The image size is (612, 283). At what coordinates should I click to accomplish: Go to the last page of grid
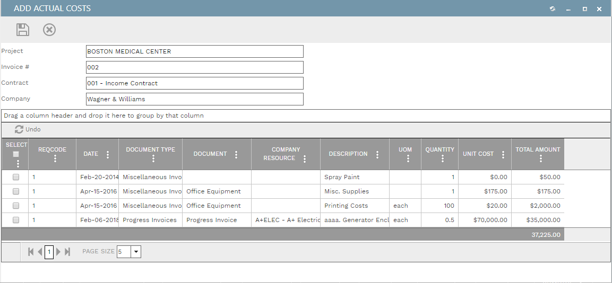pyautogui.click(x=67, y=252)
